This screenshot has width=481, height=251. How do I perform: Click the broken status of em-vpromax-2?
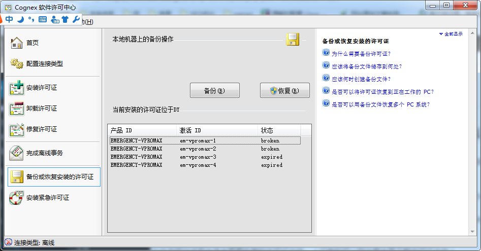270,149
